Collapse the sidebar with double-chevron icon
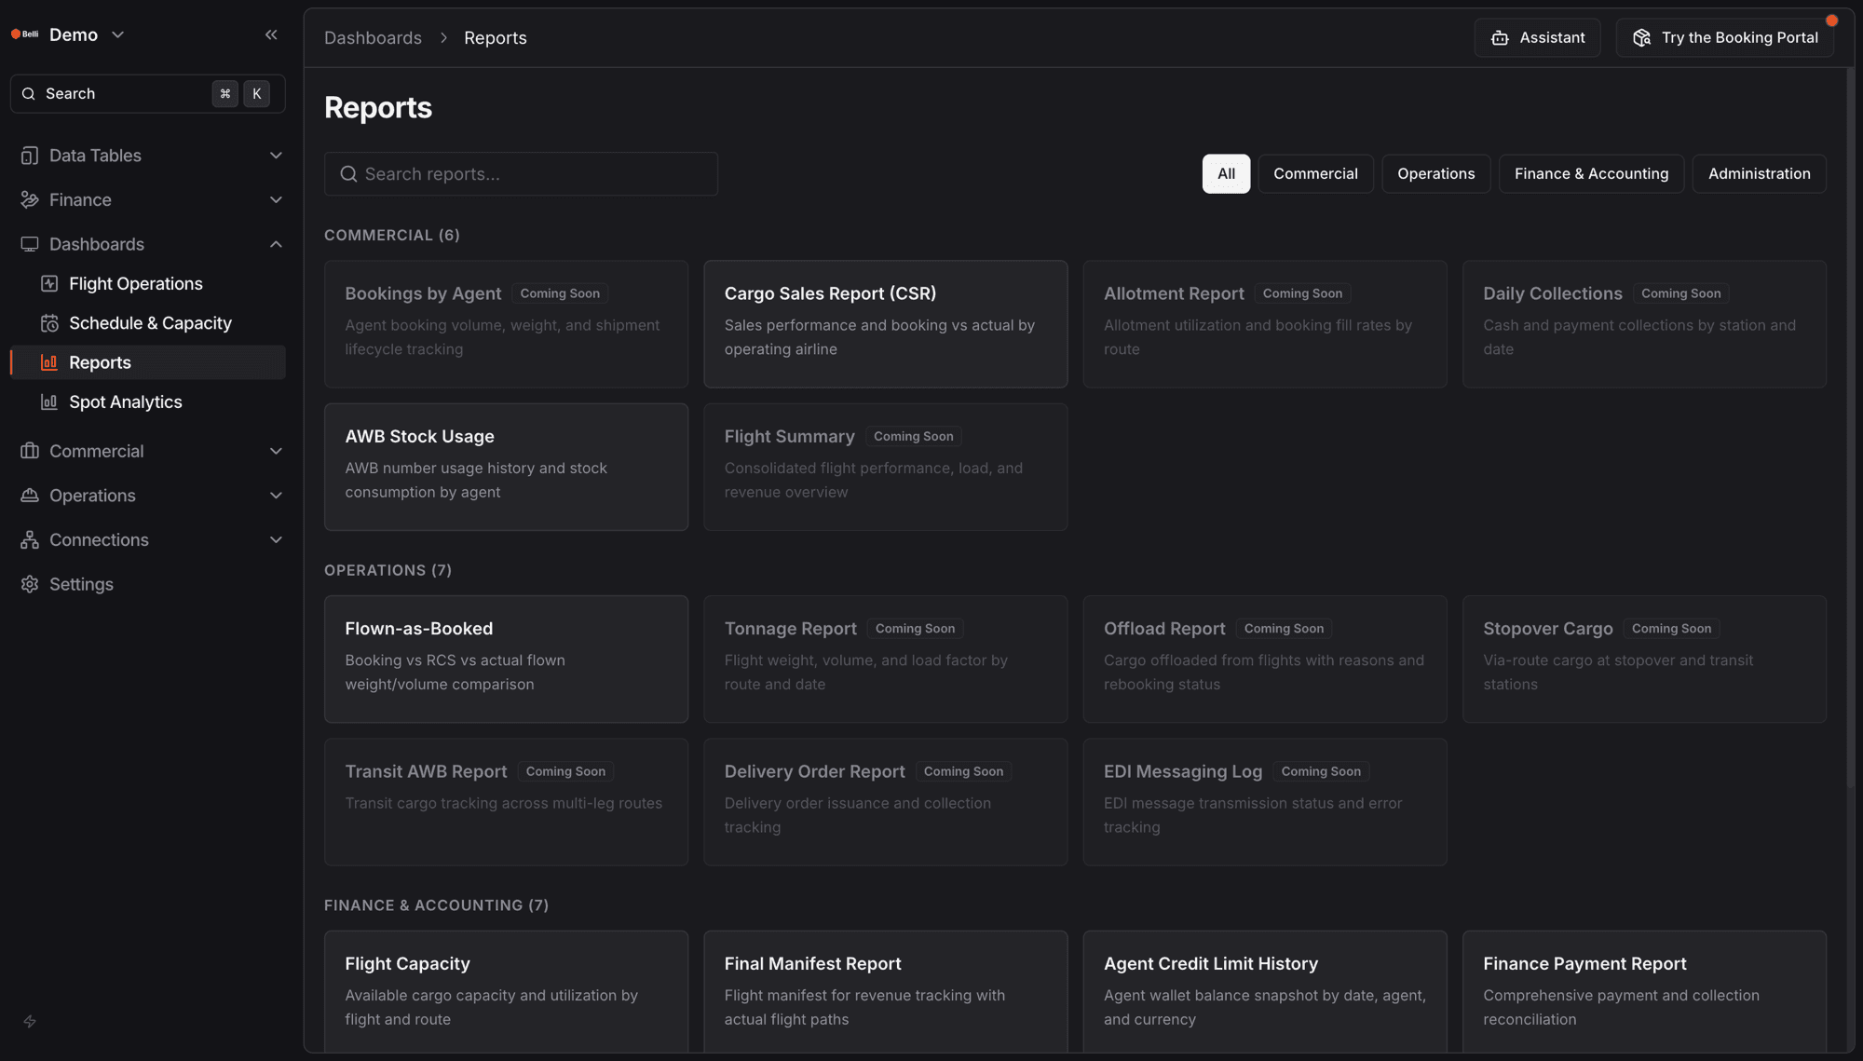The image size is (1863, 1061). pos(271,34)
